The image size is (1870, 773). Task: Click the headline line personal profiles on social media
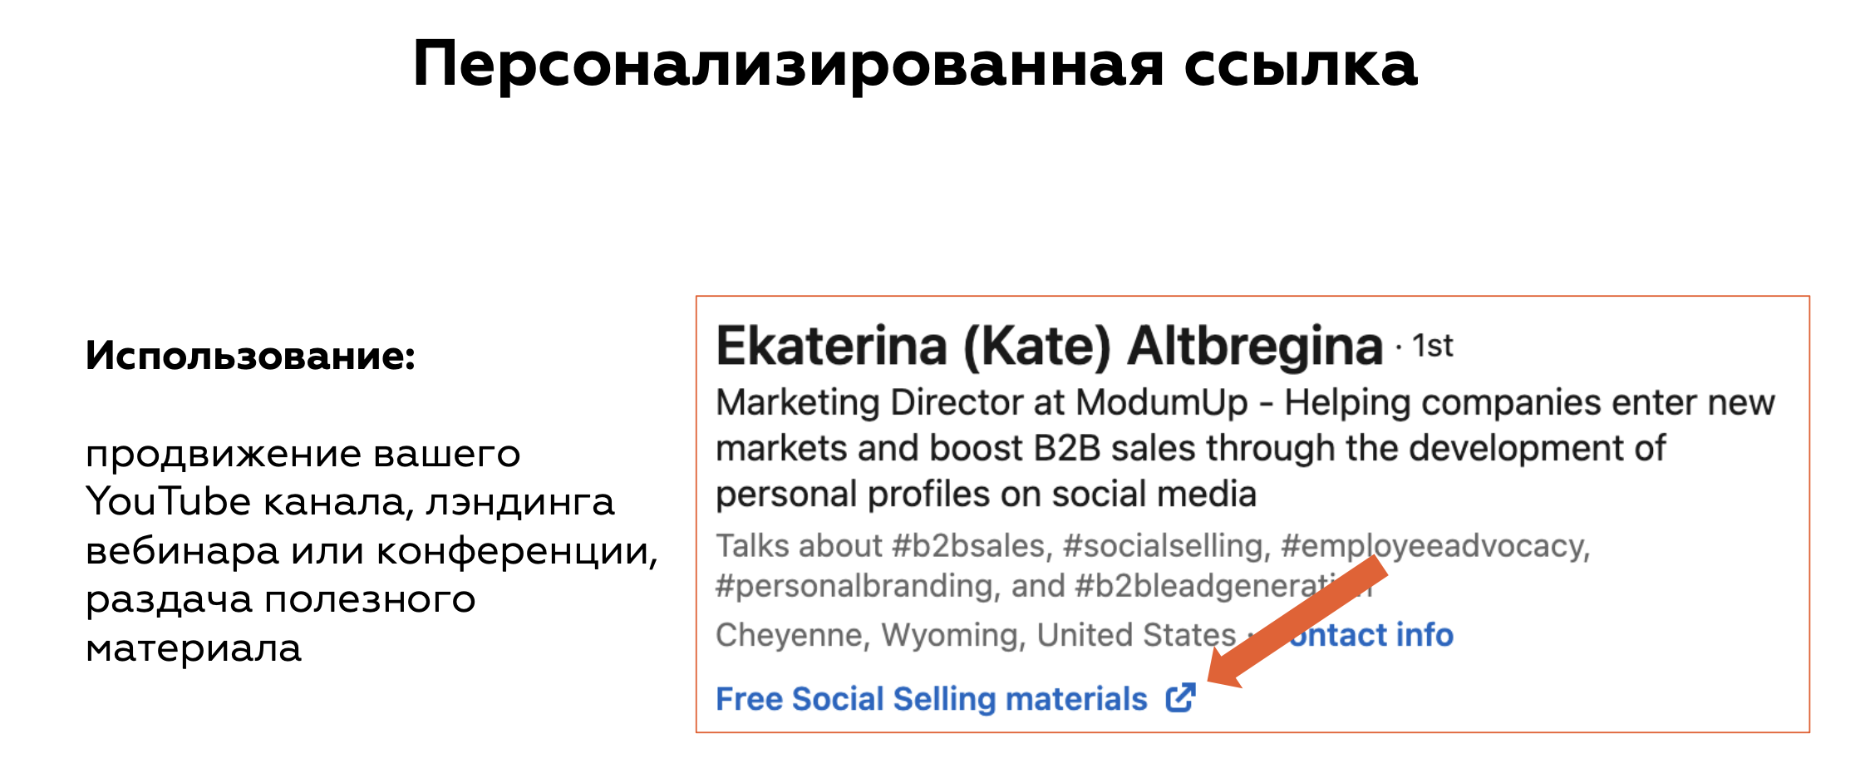coord(986,495)
